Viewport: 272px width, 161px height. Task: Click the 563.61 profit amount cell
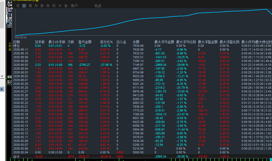83,91
